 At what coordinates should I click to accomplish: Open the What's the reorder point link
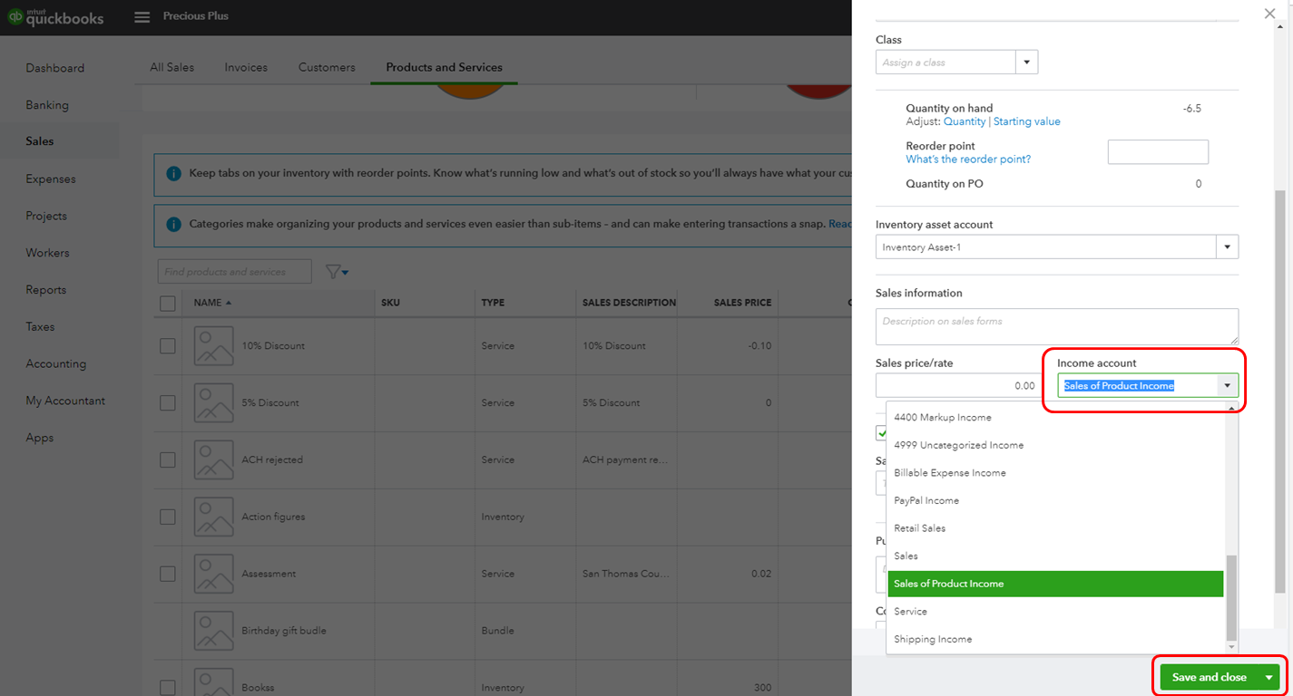click(967, 159)
